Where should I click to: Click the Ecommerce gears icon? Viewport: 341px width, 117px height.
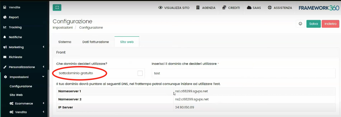coord(12,104)
